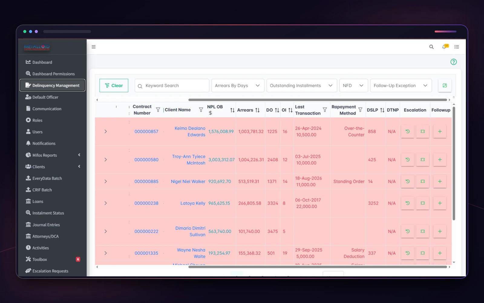Filter by Client Name column funnel icon
Viewport: 484px width, 303px height.
[x=201, y=110]
